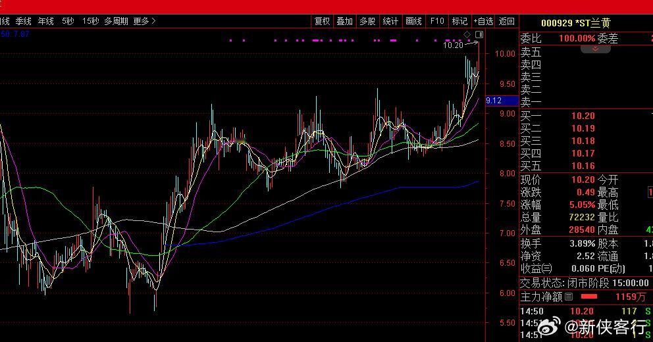
Task: Click 主力净额 value 1159万
Action: 630,297
